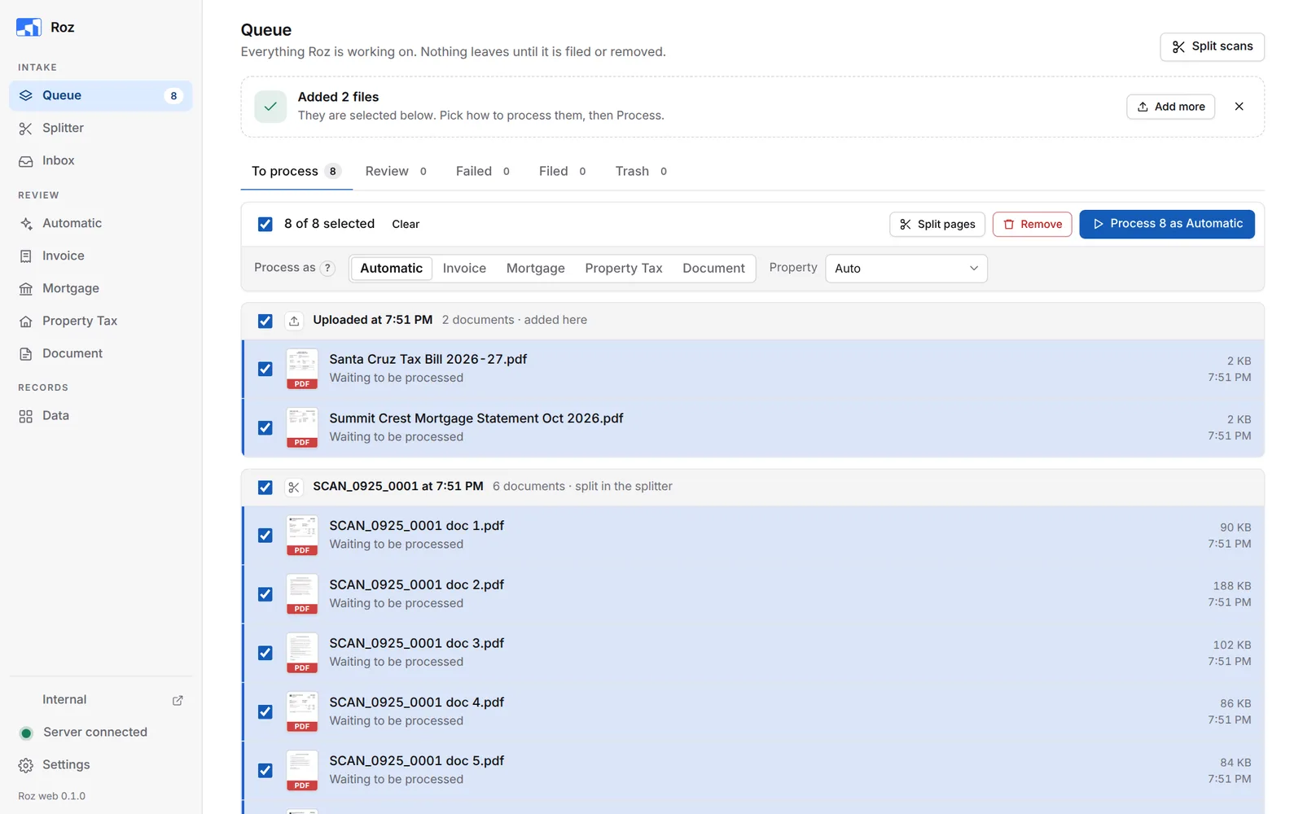The width and height of the screenshot is (1303, 814).
Task: Select Document as the processing type
Action: click(x=713, y=268)
